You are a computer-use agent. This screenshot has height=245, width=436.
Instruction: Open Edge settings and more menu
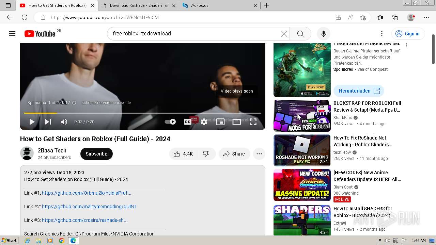(426, 17)
